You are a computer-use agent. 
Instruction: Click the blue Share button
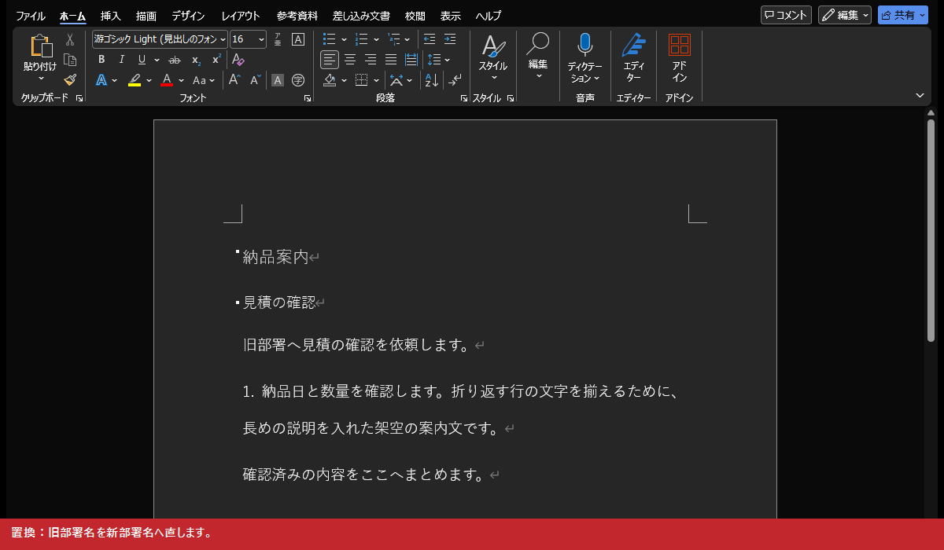(903, 15)
